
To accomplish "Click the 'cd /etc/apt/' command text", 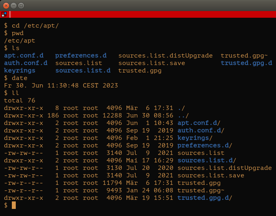I will pos(35,26).
